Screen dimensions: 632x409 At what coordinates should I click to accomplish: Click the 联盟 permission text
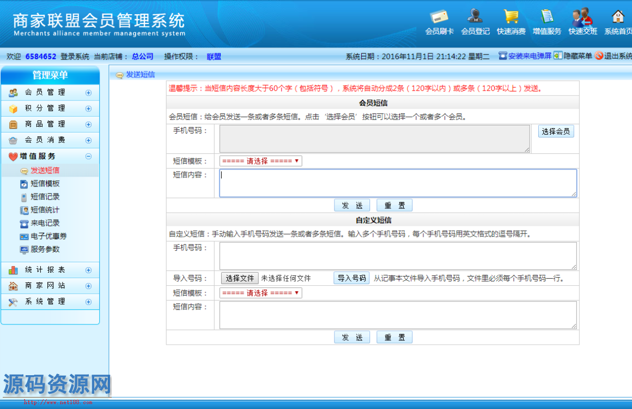214,57
